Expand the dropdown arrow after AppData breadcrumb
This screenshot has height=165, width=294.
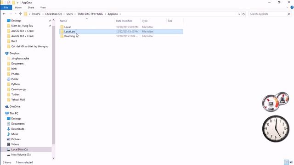(x=120, y=14)
